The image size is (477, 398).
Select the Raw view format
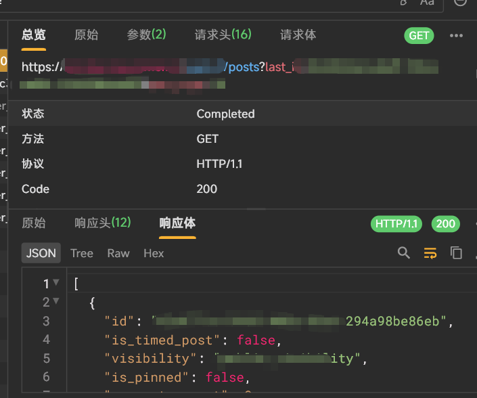tap(118, 253)
